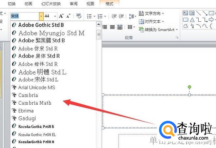
Task: Open the 审阅 tab
Action: [x=73, y=4]
